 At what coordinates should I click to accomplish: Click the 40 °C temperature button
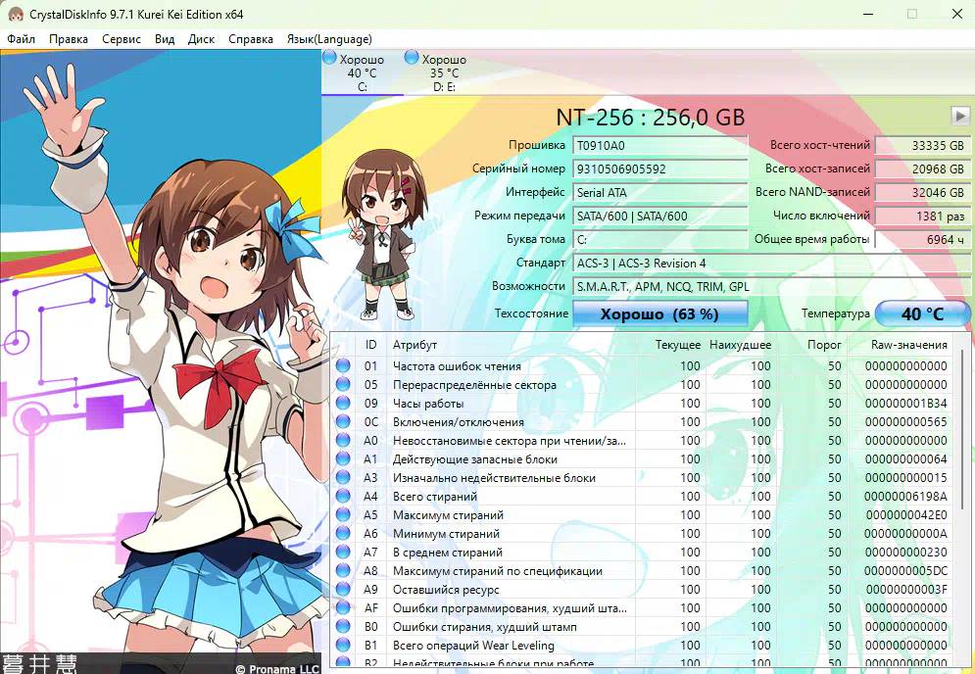922,314
